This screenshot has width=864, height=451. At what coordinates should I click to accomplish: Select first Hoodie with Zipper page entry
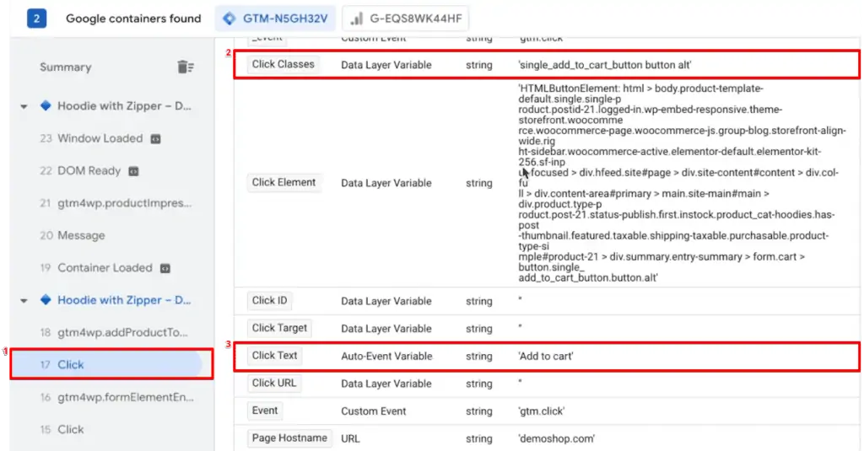[124, 105]
